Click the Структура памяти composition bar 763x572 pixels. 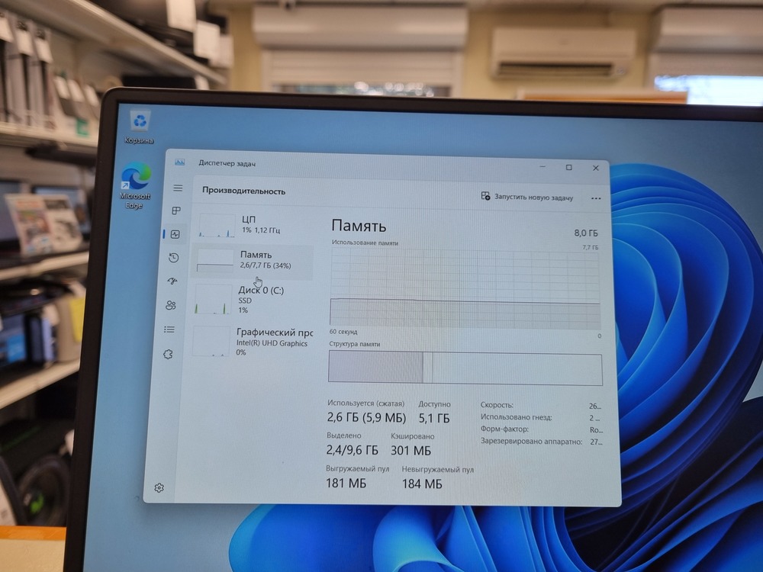(x=465, y=368)
